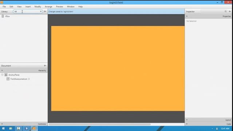Open the Windows Start button
233x131 pixels.
click(x=3, y=128)
